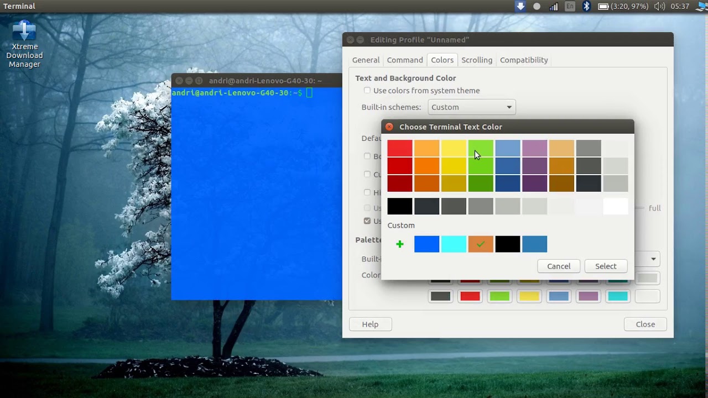
Task: Expand the palette Built-in schemes dropdown arrow
Action: 653,259
